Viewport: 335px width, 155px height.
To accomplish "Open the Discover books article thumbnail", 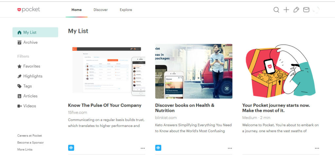I will [194, 71].
